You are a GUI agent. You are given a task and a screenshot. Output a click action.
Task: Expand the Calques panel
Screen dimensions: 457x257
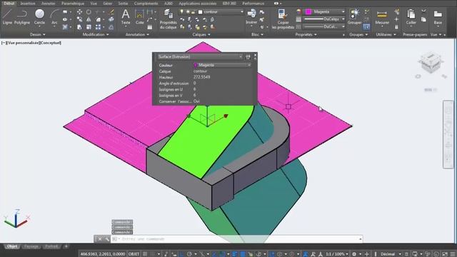tap(201, 34)
